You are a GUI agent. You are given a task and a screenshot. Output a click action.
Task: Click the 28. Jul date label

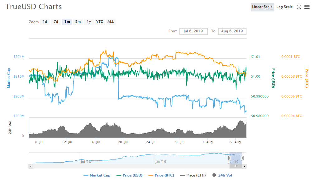[179, 142]
